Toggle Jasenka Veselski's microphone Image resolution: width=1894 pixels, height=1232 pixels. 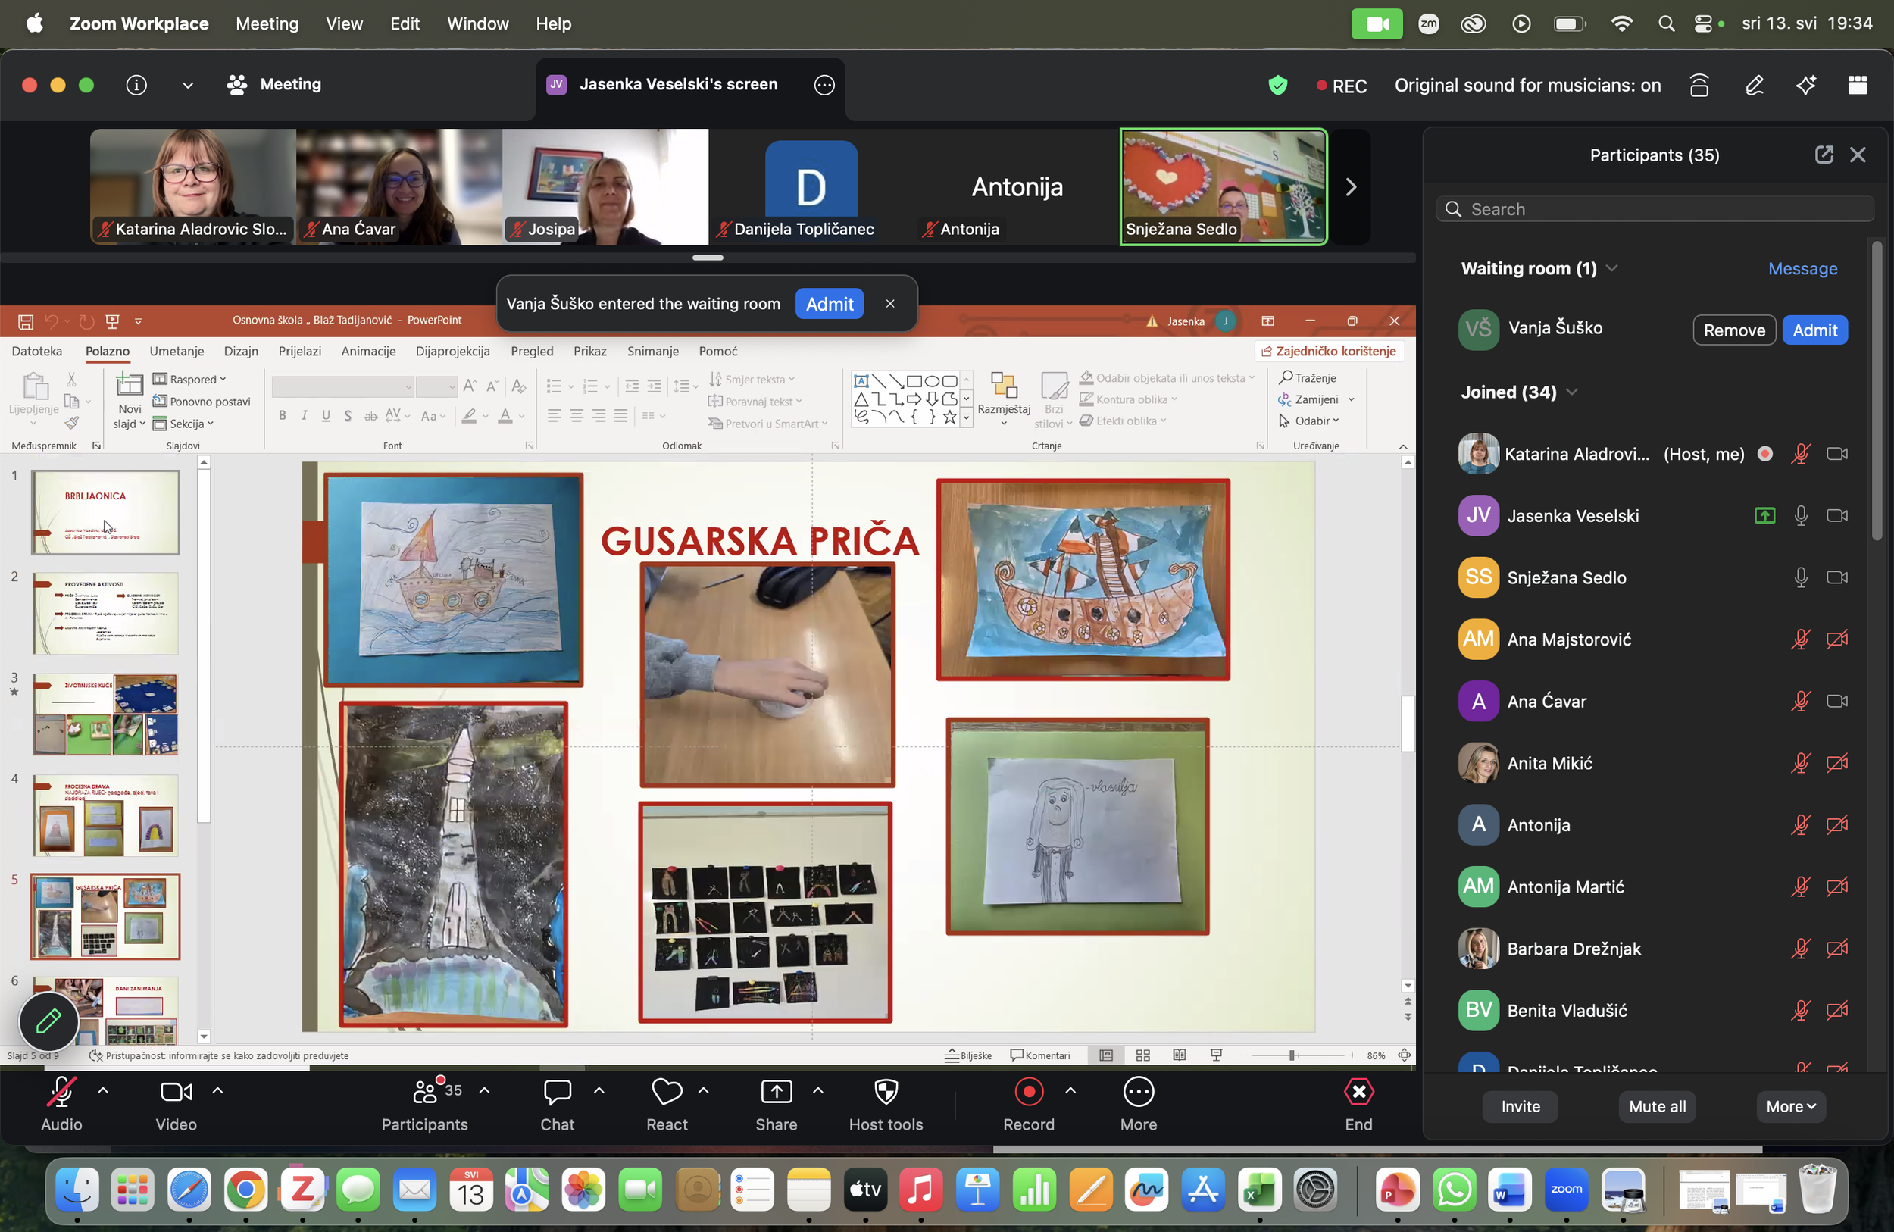click(x=1801, y=516)
